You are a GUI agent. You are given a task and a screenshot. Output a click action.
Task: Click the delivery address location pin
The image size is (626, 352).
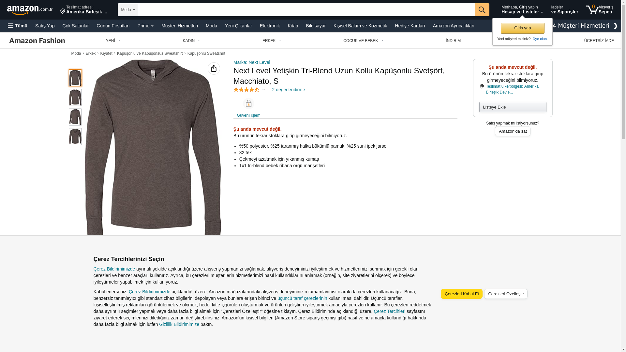63,12
